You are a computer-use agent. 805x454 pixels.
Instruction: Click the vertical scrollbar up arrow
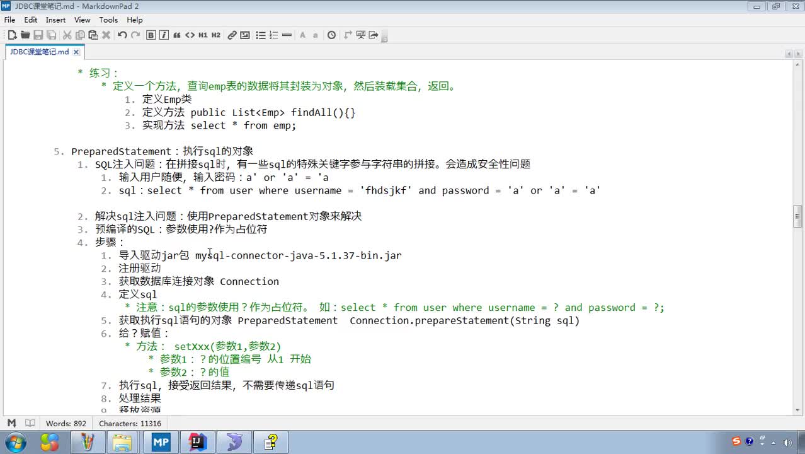797,66
